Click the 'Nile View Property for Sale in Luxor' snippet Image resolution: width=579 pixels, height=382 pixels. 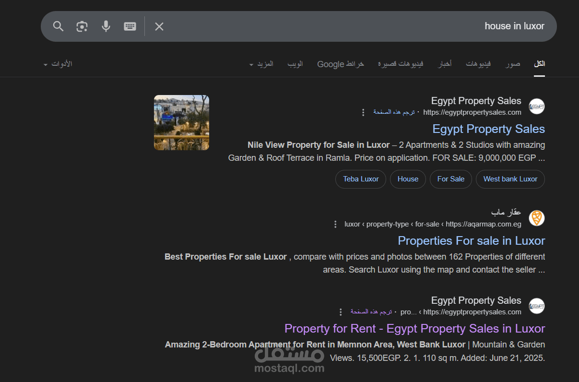[319, 145]
